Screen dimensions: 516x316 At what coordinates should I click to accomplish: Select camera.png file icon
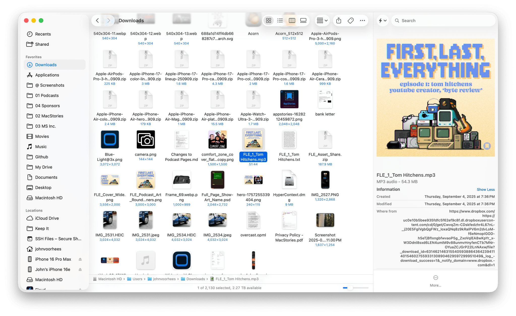pos(146,140)
